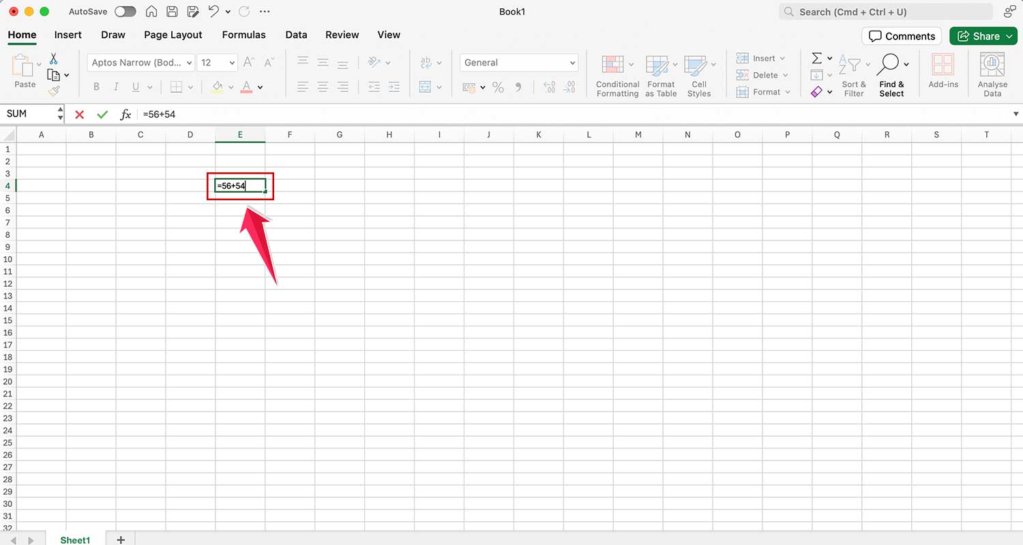Viewport: 1023px width, 545px height.
Task: Click the Increase Decimal icon
Action: [x=549, y=87]
